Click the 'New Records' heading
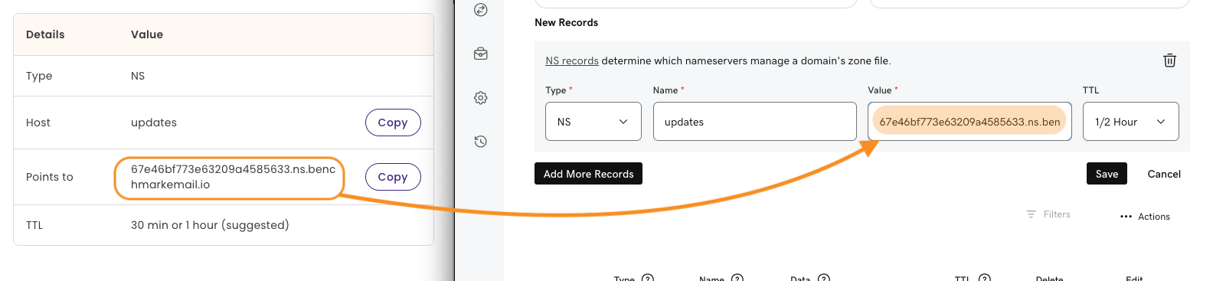1213x281 pixels. pos(567,22)
